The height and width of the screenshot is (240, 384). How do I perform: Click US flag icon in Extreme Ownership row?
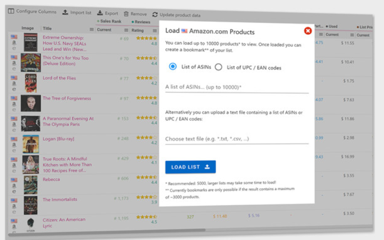pyautogui.click(x=14, y=37)
